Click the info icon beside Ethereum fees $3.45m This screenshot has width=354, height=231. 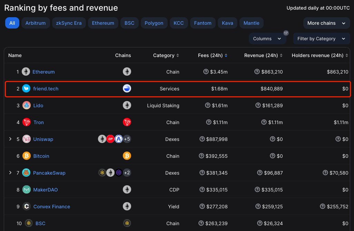point(206,71)
